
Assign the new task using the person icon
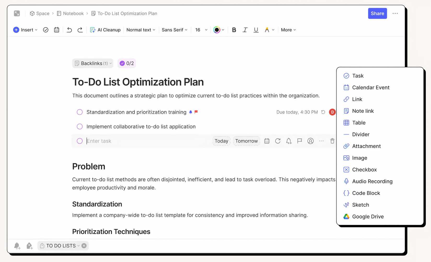[x=310, y=141]
